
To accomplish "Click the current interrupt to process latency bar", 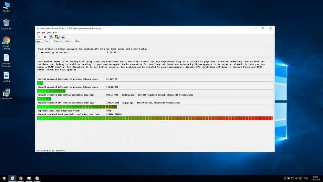I will pyautogui.click(x=155, y=83).
